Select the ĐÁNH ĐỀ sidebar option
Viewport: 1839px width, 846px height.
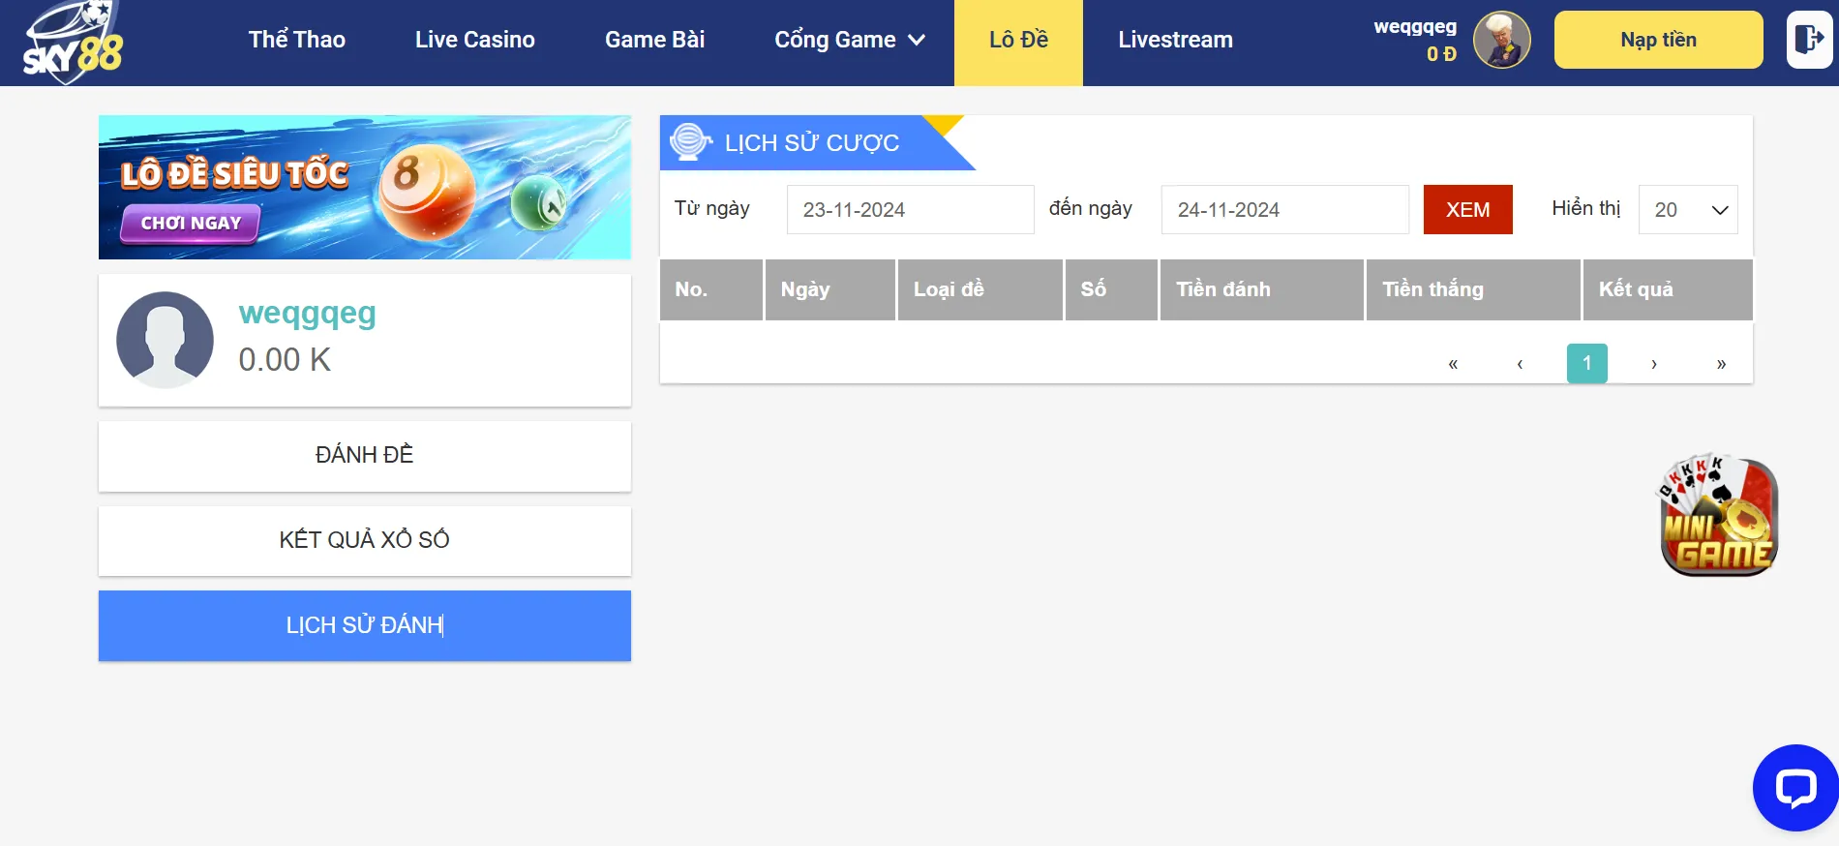click(x=364, y=455)
